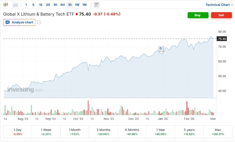Click the news overlay icon in toolbar
This screenshot has height=142, width=235.
[x=97, y=5]
